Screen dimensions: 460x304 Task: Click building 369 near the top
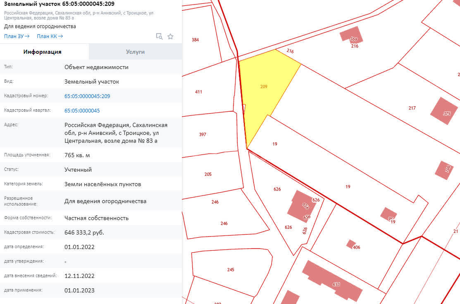pyautogui.click(x=352, y=38)
